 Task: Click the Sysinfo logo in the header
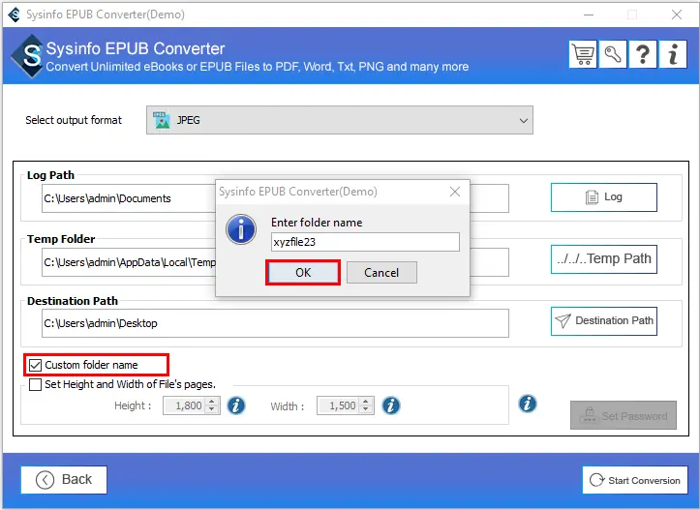(x=29, y=56)
